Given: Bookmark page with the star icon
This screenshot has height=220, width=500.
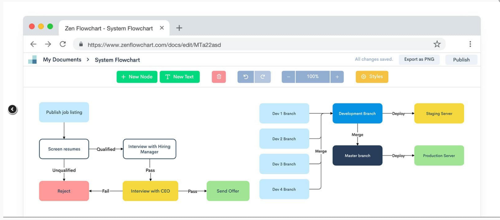Looking at the screenshot, I should coord(437,44).
